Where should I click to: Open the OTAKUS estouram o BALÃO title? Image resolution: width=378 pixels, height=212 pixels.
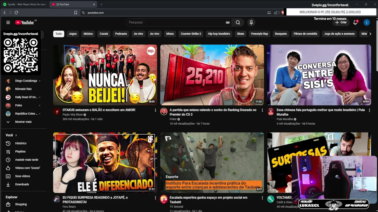(x=99, y=110)
